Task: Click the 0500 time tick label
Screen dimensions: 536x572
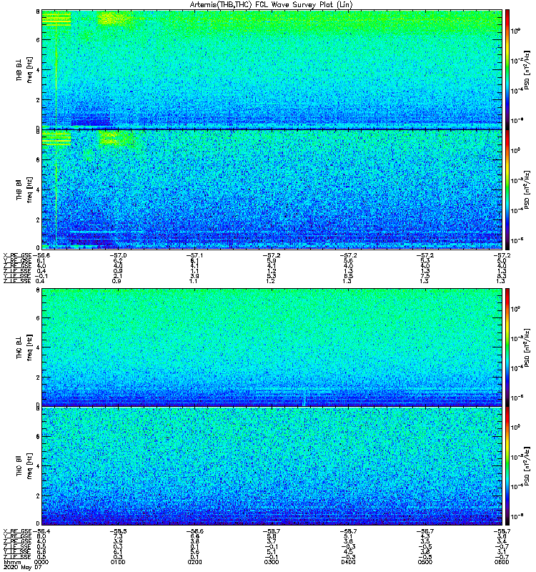Action: [425, 562]
